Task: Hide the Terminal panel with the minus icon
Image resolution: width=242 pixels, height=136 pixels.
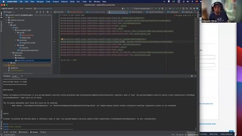Action: [195, 76]
